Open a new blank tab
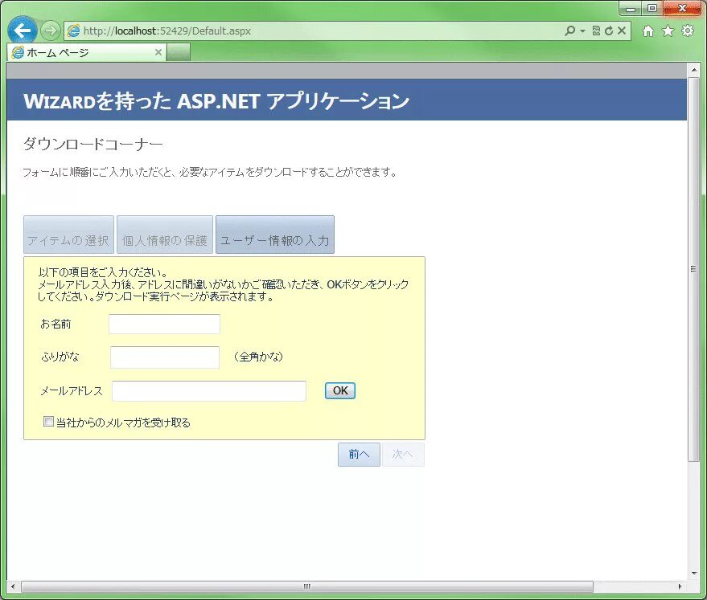 (178, 52)
